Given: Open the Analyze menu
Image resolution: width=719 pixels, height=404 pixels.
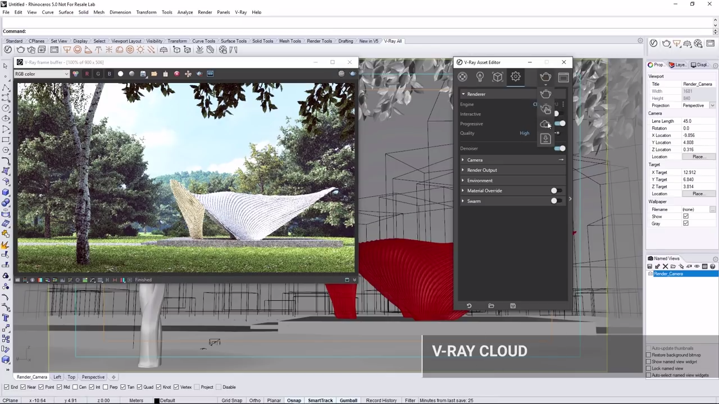Looking at the screenshot, I should pyautogui.click(x=185, y=12).
